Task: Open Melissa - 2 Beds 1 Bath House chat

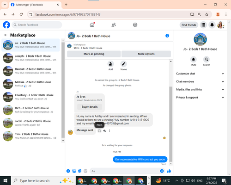Action: pos(30,84)
